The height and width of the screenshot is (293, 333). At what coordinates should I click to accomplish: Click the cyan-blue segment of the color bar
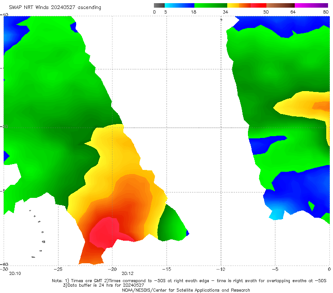[180, 5]
